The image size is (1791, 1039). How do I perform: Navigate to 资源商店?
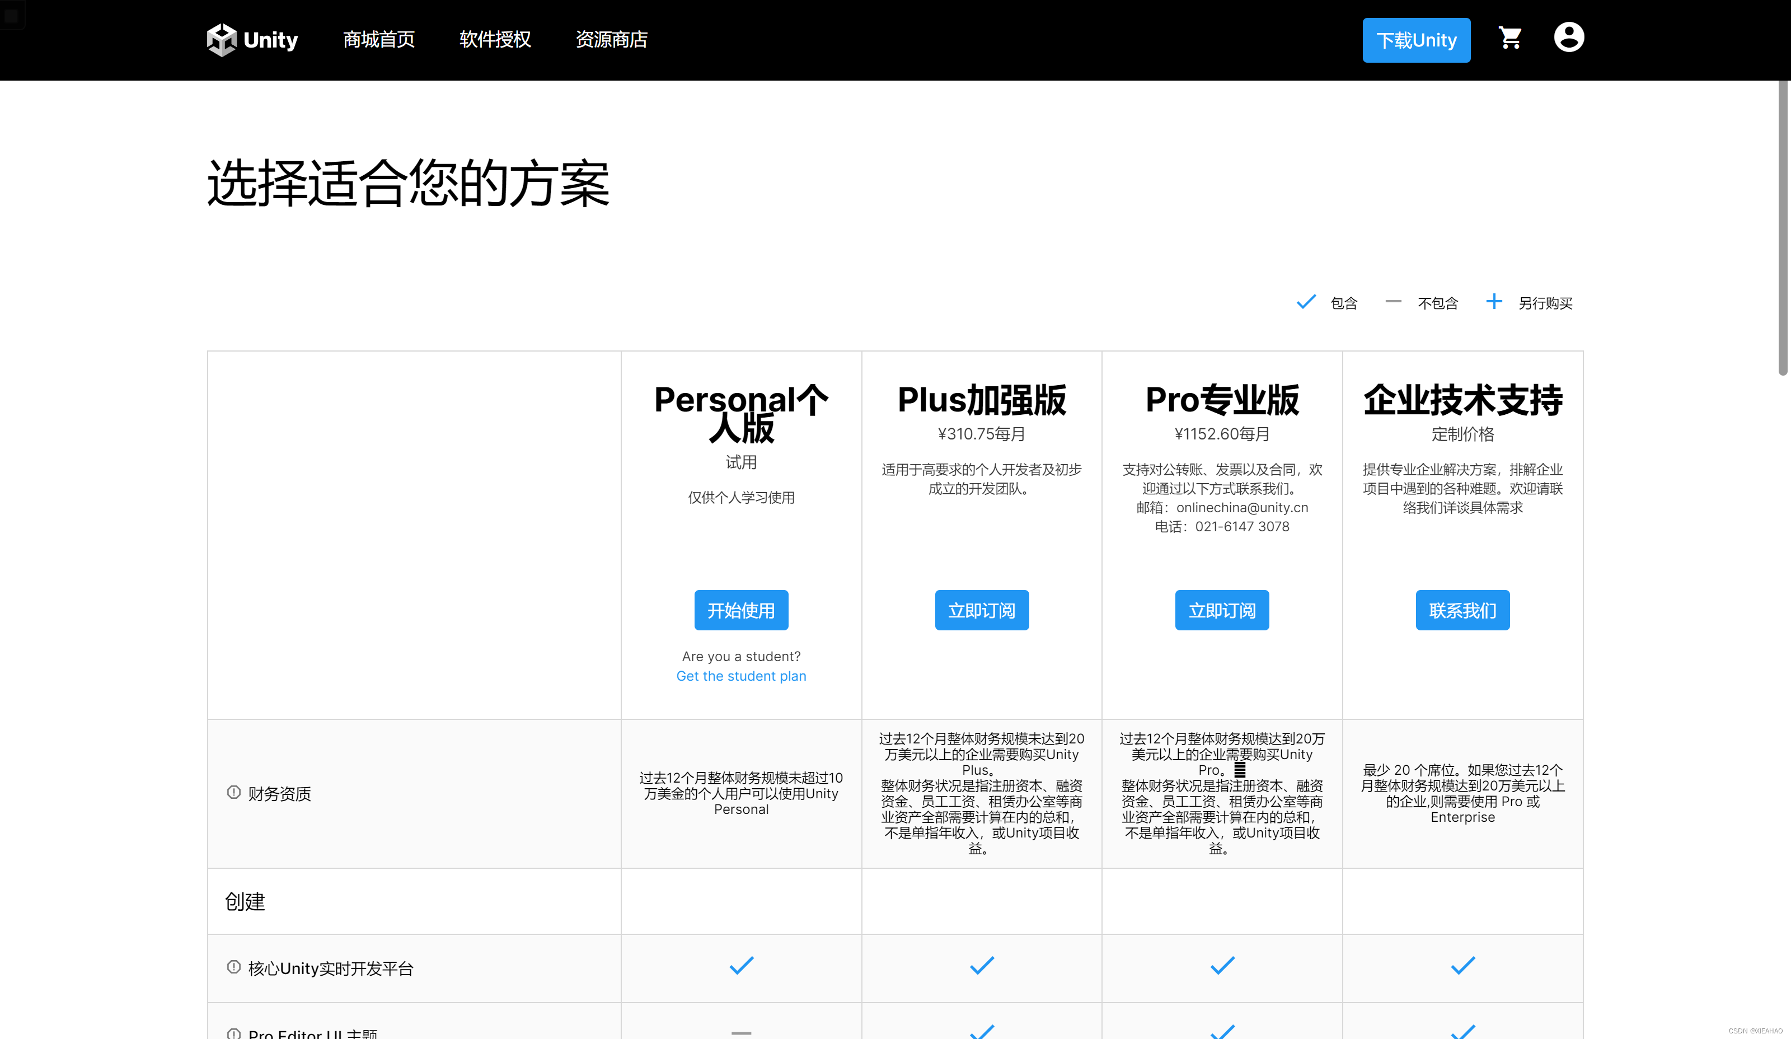point(611,40)
